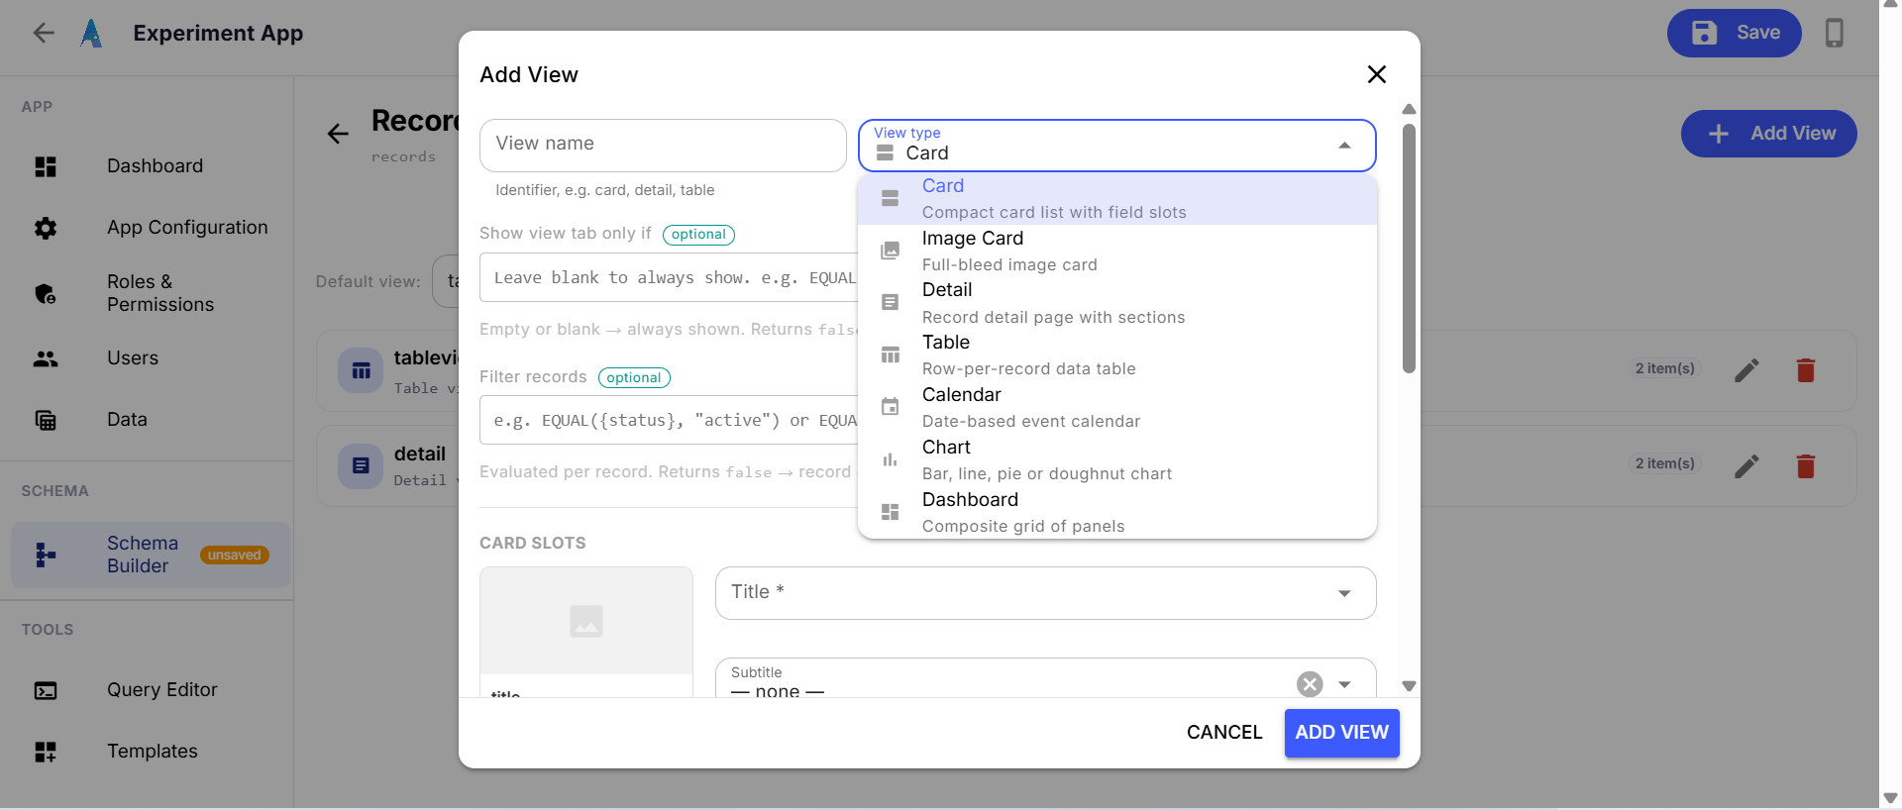Click the back arrow beside Experiment App
Image resolution: width=1902 pixels, height=810 pixels.
coord(44,33)
